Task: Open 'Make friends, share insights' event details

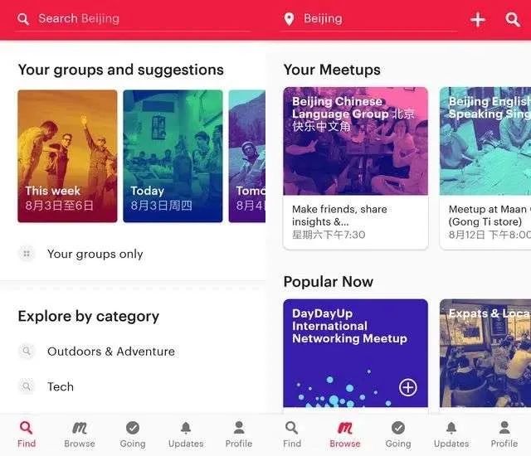Action: 356,222
